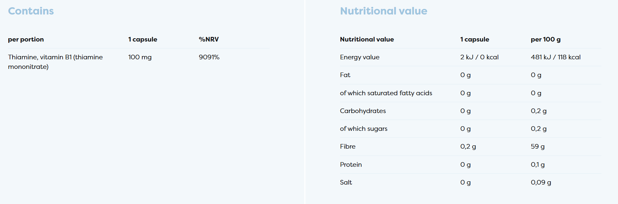This screenshot has width=618, height=204.
Task: Click the 100 mg value
Action: coord(140,57)
